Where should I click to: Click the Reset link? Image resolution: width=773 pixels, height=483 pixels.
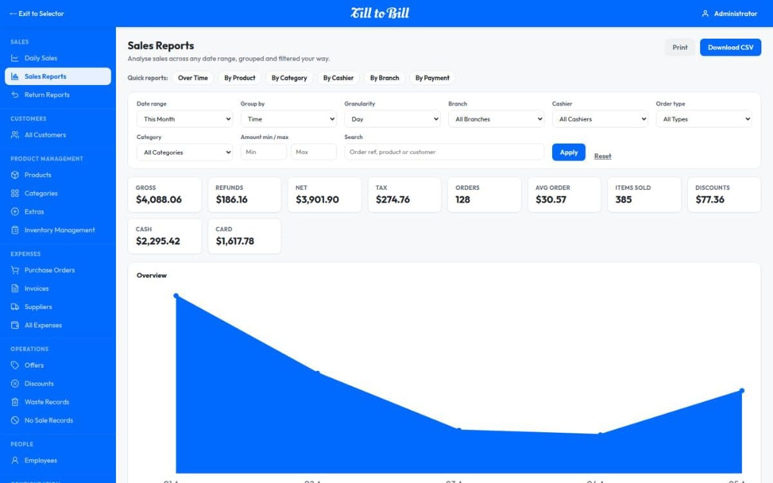point(603,156)
